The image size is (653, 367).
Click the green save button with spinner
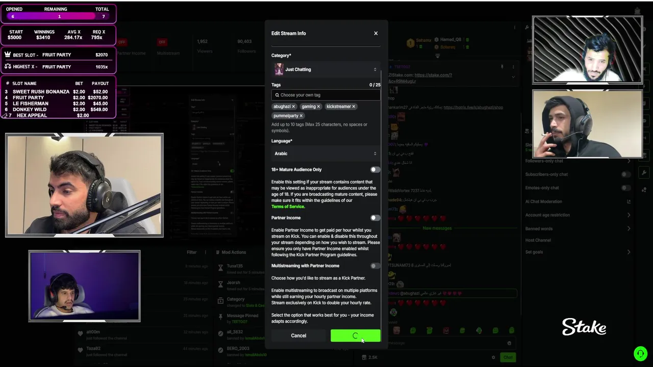coord(355,335)
